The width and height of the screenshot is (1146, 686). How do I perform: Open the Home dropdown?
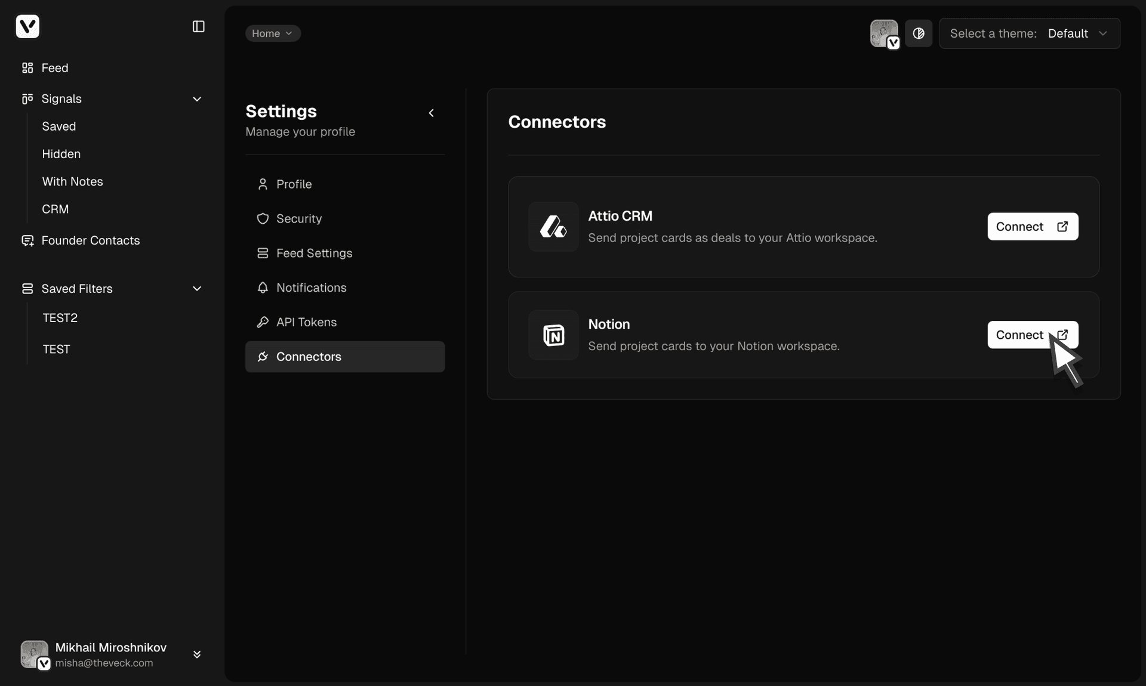pyautogui.click(x=272, y=33)
